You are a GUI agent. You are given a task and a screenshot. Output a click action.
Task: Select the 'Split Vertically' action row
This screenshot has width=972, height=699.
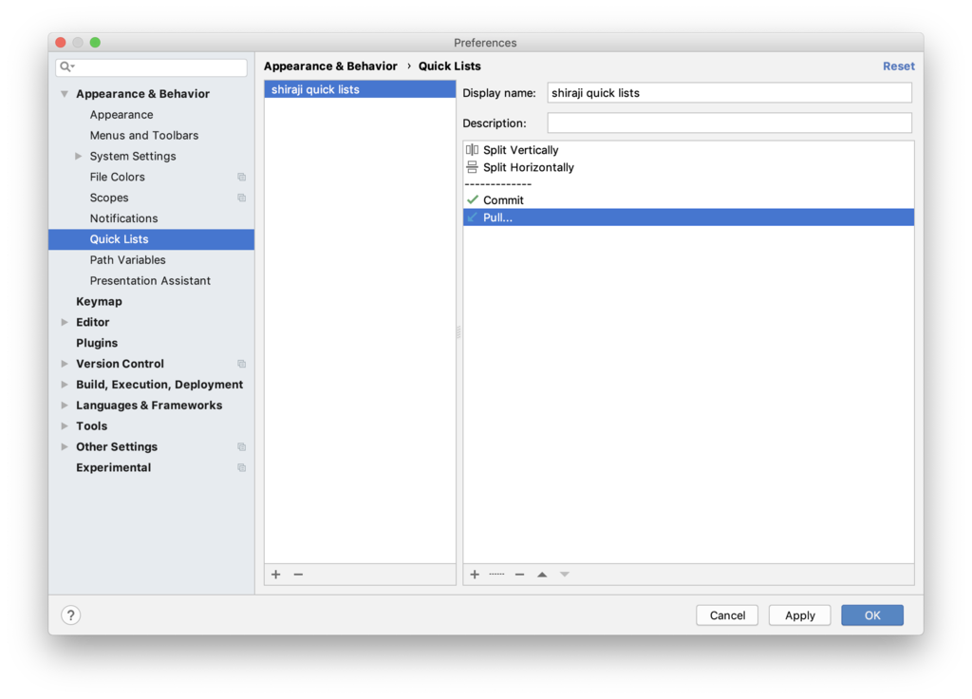(x=689, y=150)
